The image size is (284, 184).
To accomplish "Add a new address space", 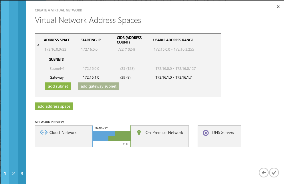I will [54, 106].
